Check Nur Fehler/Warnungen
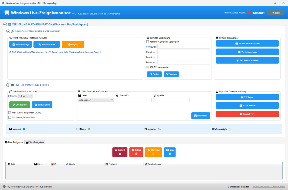Viewport: 288px width, 190px height. point(10,117)
